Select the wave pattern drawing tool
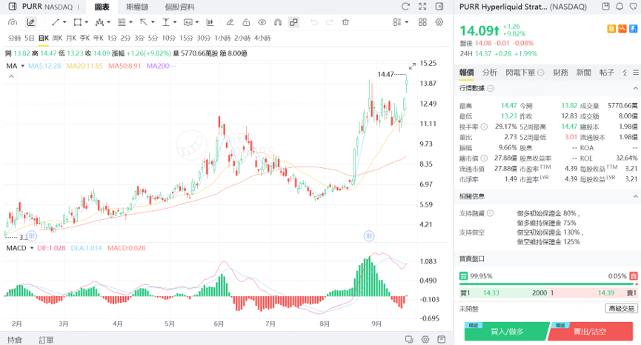 (x=99, y=22)
